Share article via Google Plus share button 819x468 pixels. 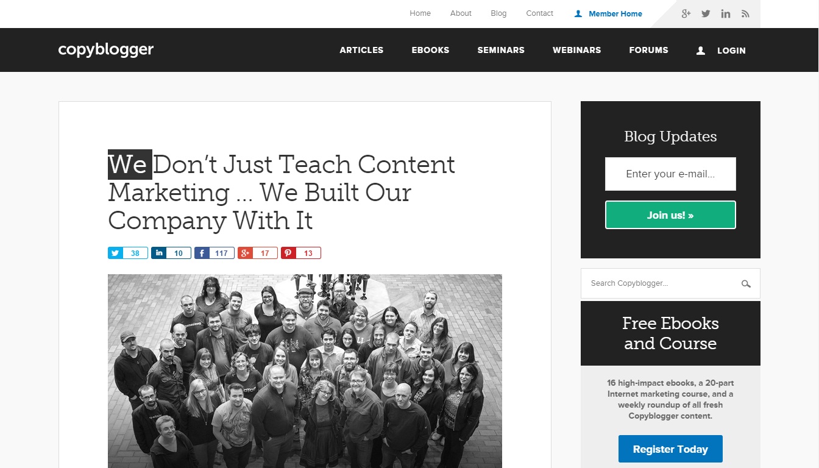(x=258, y=253)
